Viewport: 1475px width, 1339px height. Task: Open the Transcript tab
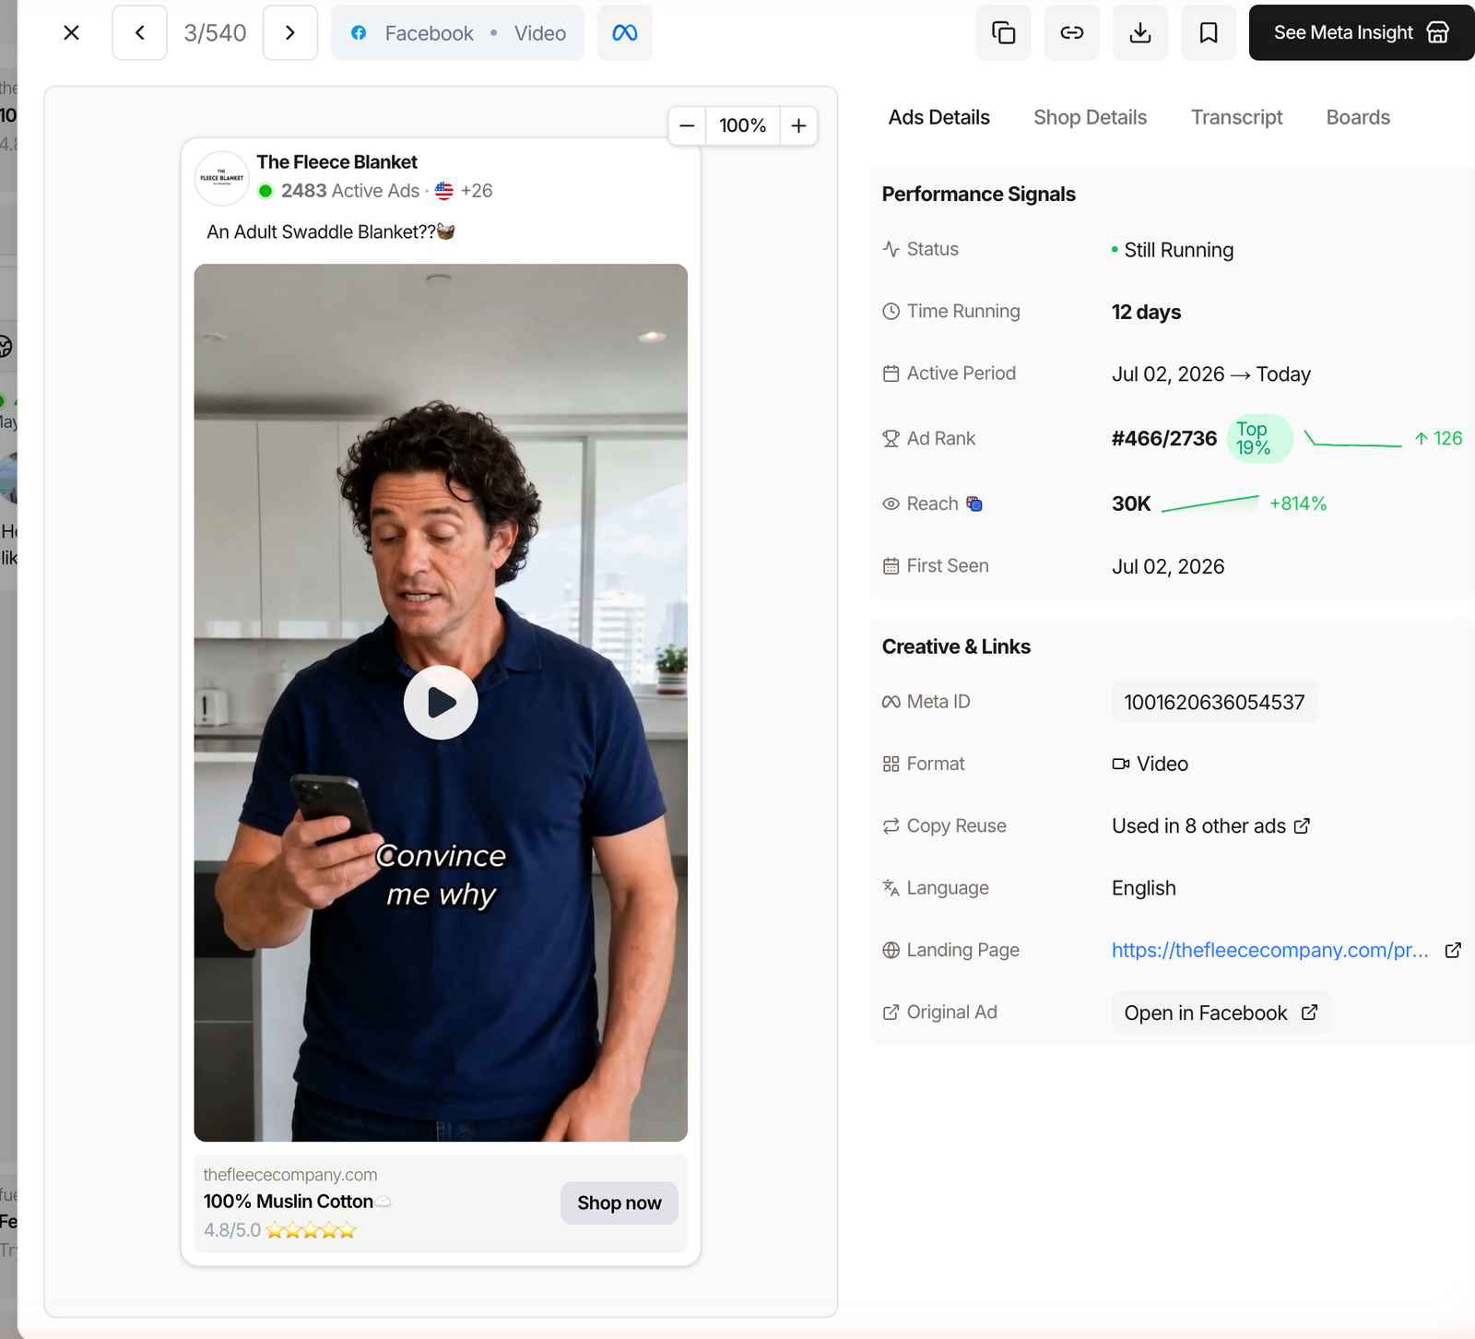[1236, 117]
